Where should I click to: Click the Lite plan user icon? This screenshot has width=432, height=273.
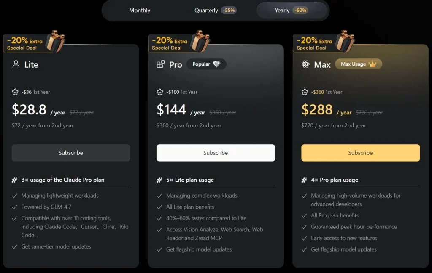[16, 64]
